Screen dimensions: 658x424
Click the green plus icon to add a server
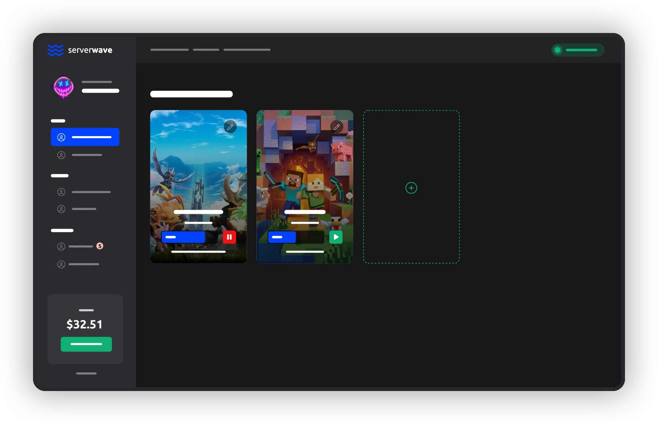411,188
